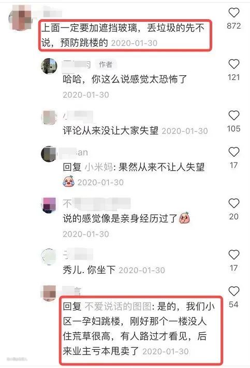
Task: Tap the username ending in 'an'
Action: tap(72, 153)
